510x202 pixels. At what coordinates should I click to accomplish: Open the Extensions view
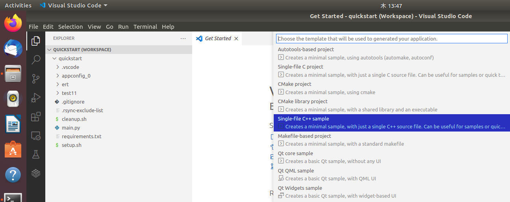(36, 117)
